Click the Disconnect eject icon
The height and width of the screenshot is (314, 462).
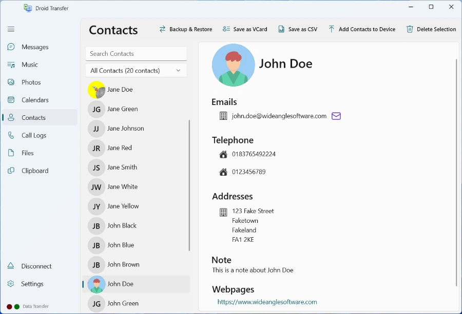11,266
